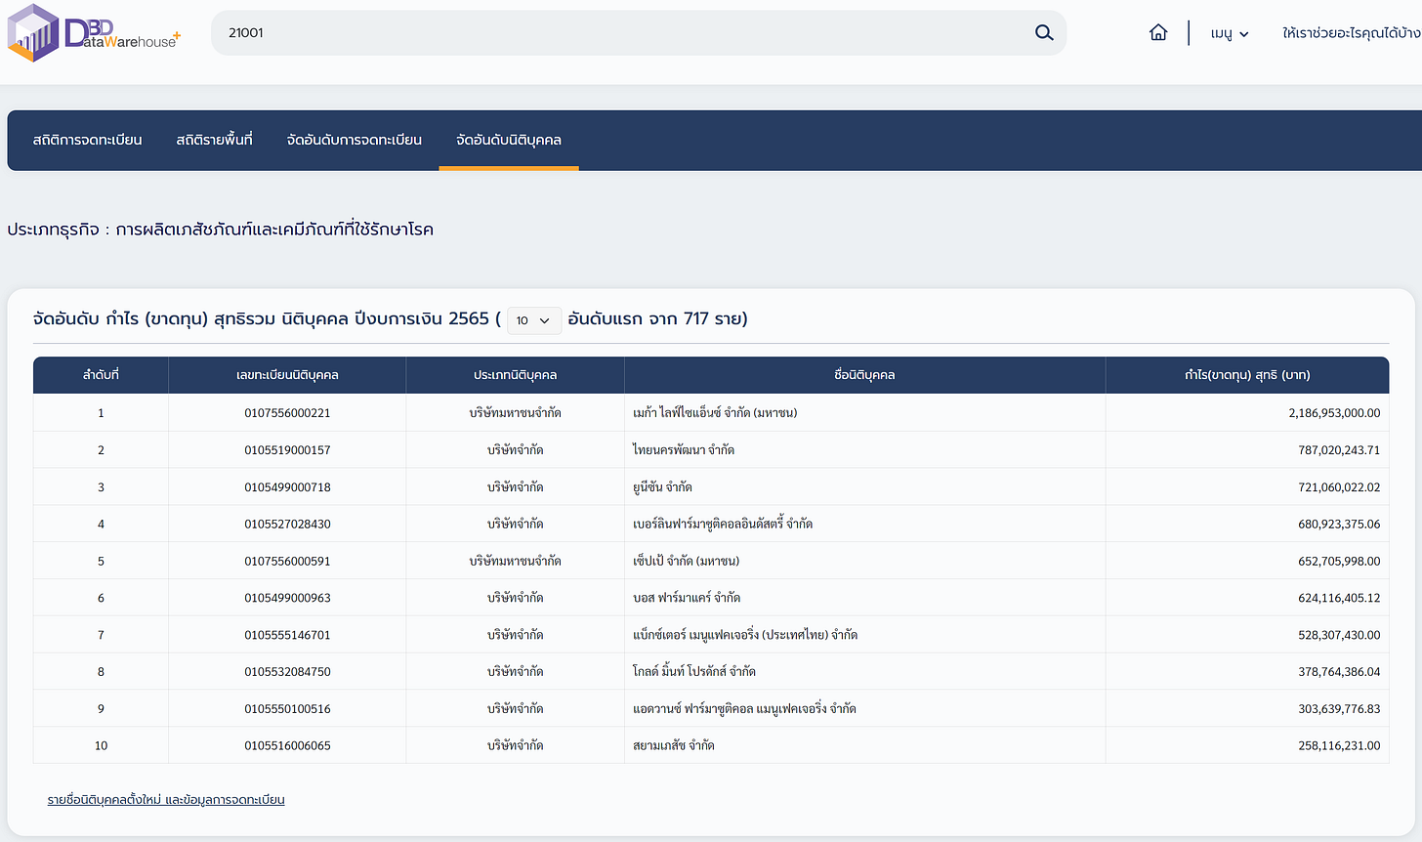The height and width of the screenshot is (842, 1422).
Task: Click profit value 378,764,386.04
Action: click(1339, 672)
